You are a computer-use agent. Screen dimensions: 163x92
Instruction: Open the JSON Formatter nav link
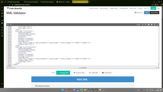pyautogui.click(x=94, y=8)
